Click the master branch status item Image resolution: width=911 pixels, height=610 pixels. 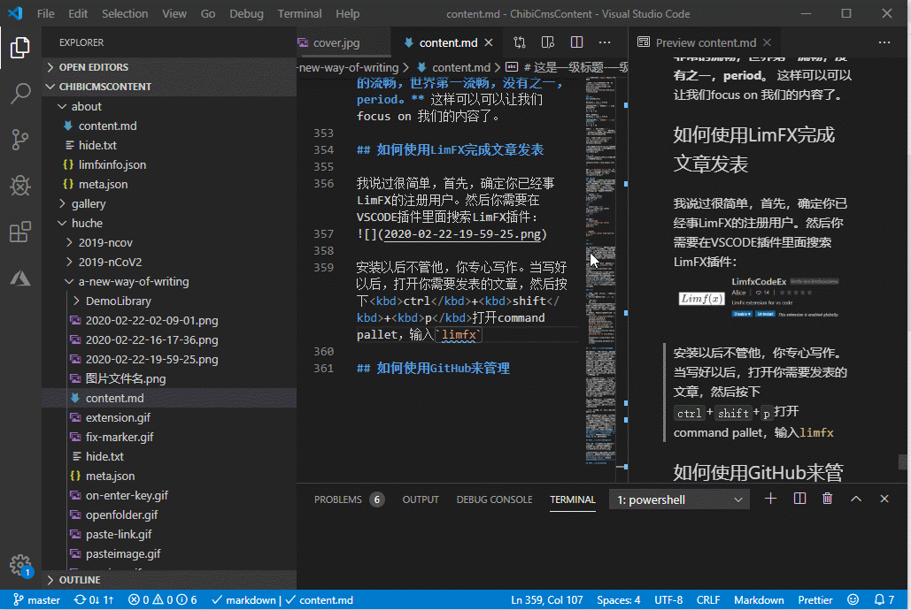click(x=36, y=600)
